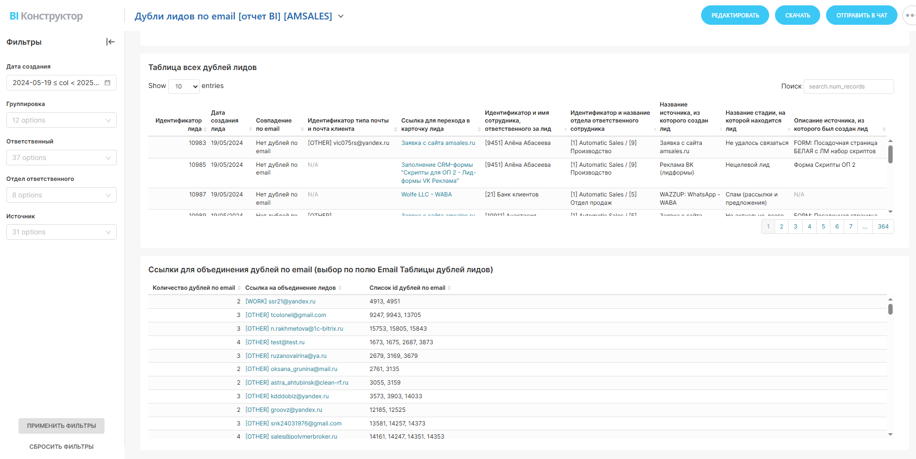Viewport: 916px width, 459px height.
Task: Apply filters with Применить фильтры button
Action: 61,425
